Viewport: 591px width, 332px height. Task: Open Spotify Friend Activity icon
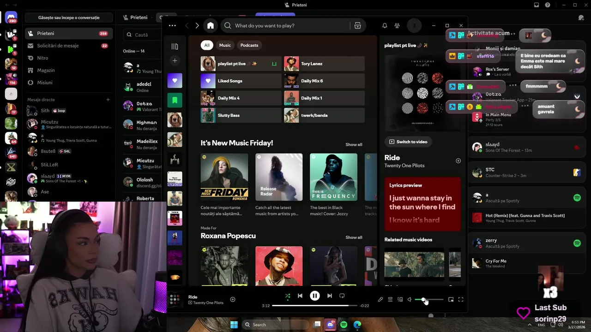point(397,25)
